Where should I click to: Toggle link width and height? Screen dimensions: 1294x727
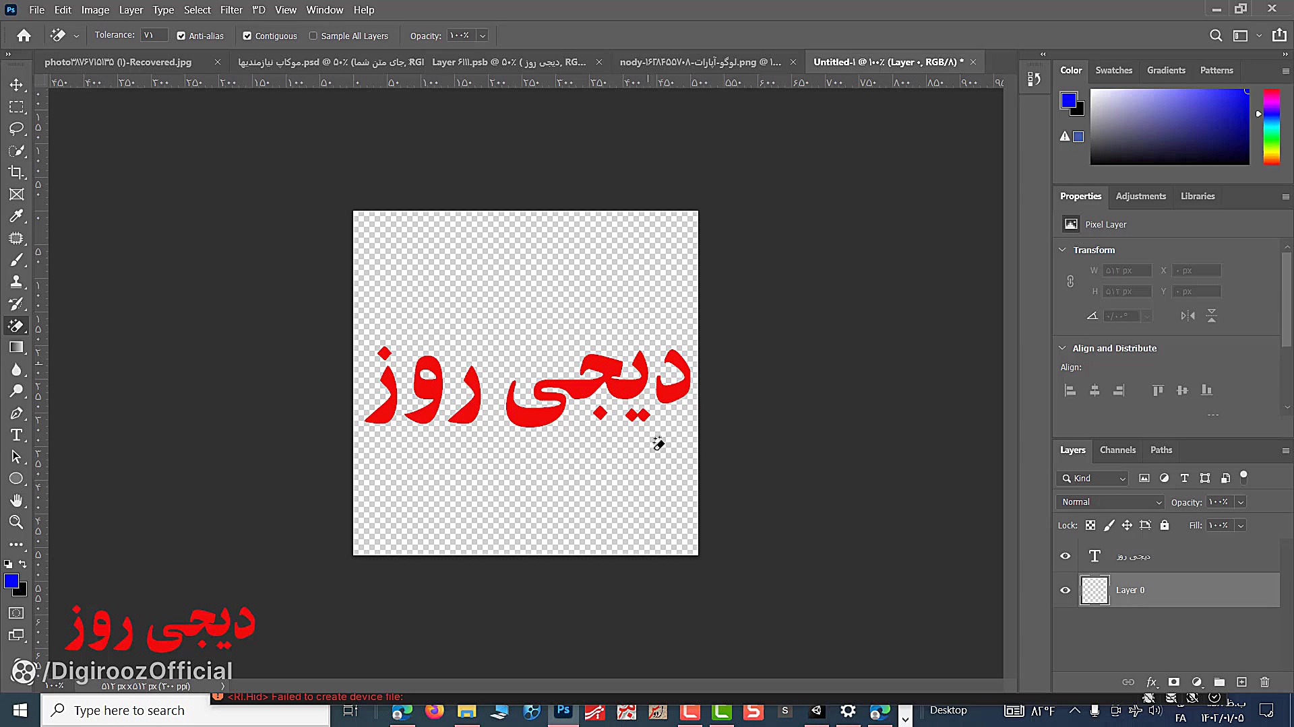(1070, 281)
